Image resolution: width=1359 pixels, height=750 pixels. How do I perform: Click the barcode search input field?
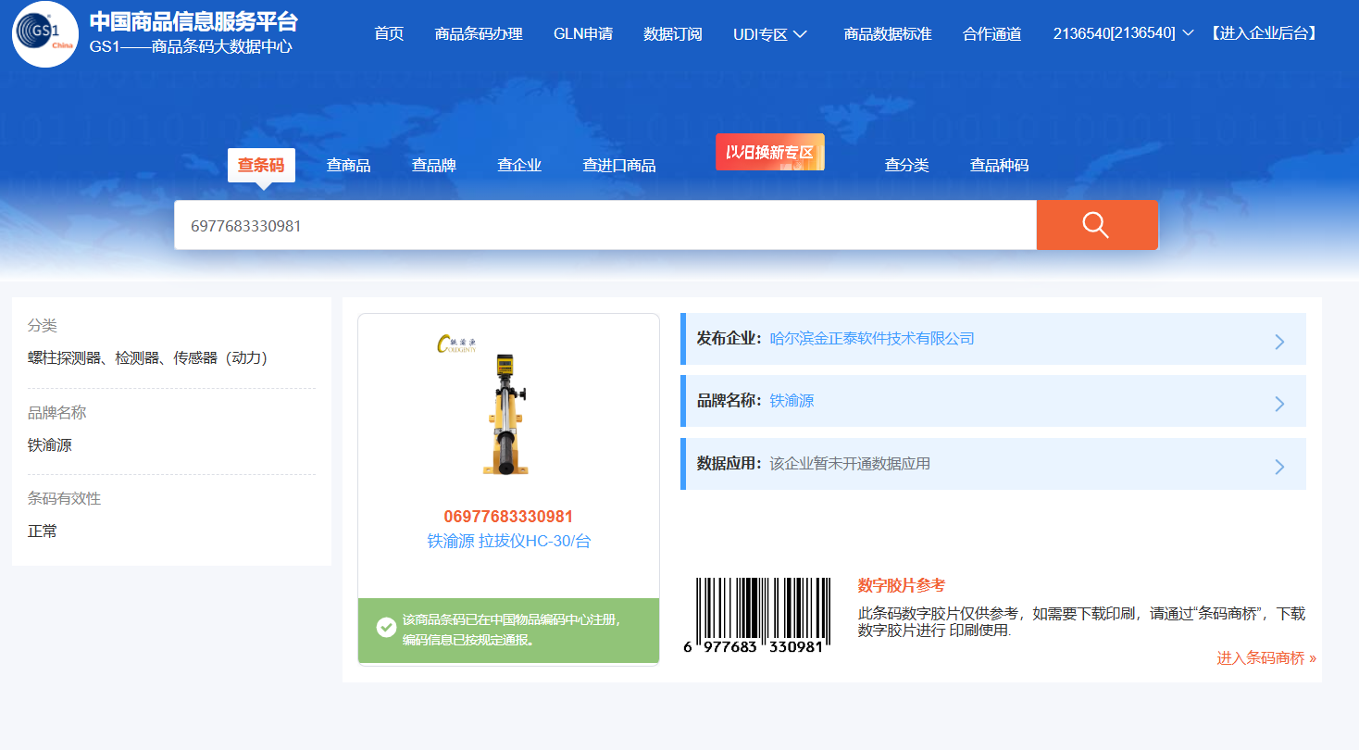[605, 225]
